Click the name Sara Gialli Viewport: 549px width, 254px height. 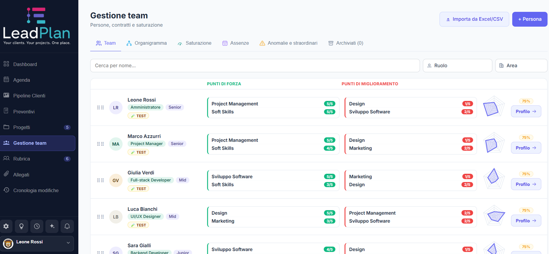139,245
